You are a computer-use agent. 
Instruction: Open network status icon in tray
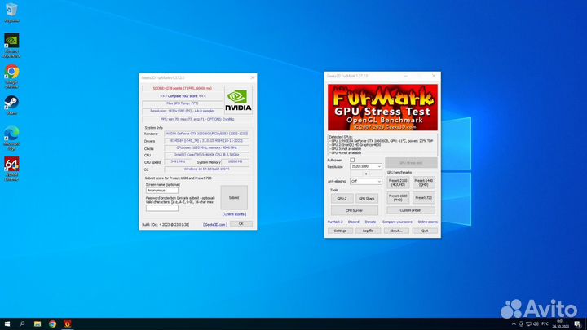[528, 324]
